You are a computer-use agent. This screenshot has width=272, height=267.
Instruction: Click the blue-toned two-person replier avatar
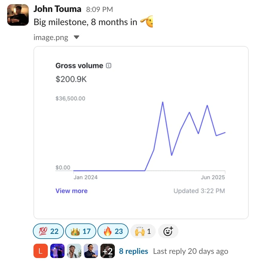57,251
